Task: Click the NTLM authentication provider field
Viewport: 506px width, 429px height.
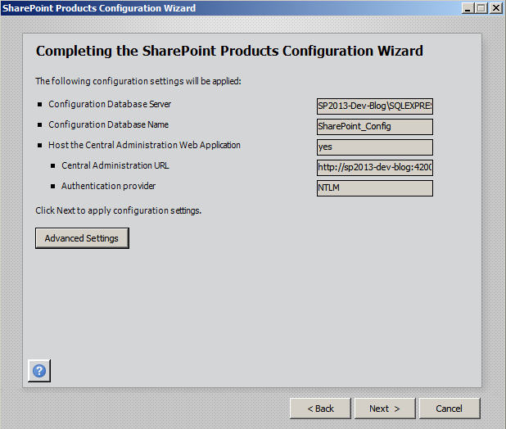Action: [375, 188]
